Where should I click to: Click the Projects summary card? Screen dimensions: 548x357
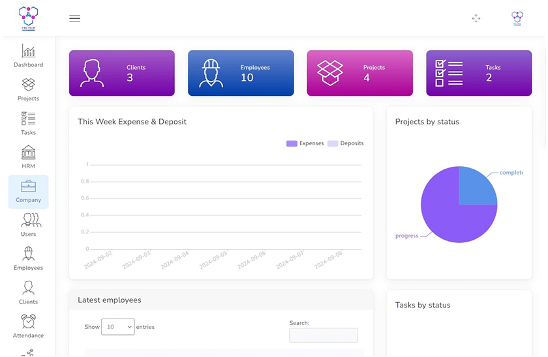[x=359, y=73]
